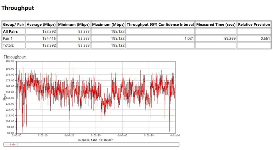Click y-axis tick 153.00
The height and width of the screenshot is (150, 273).
(x=10, y=92)
